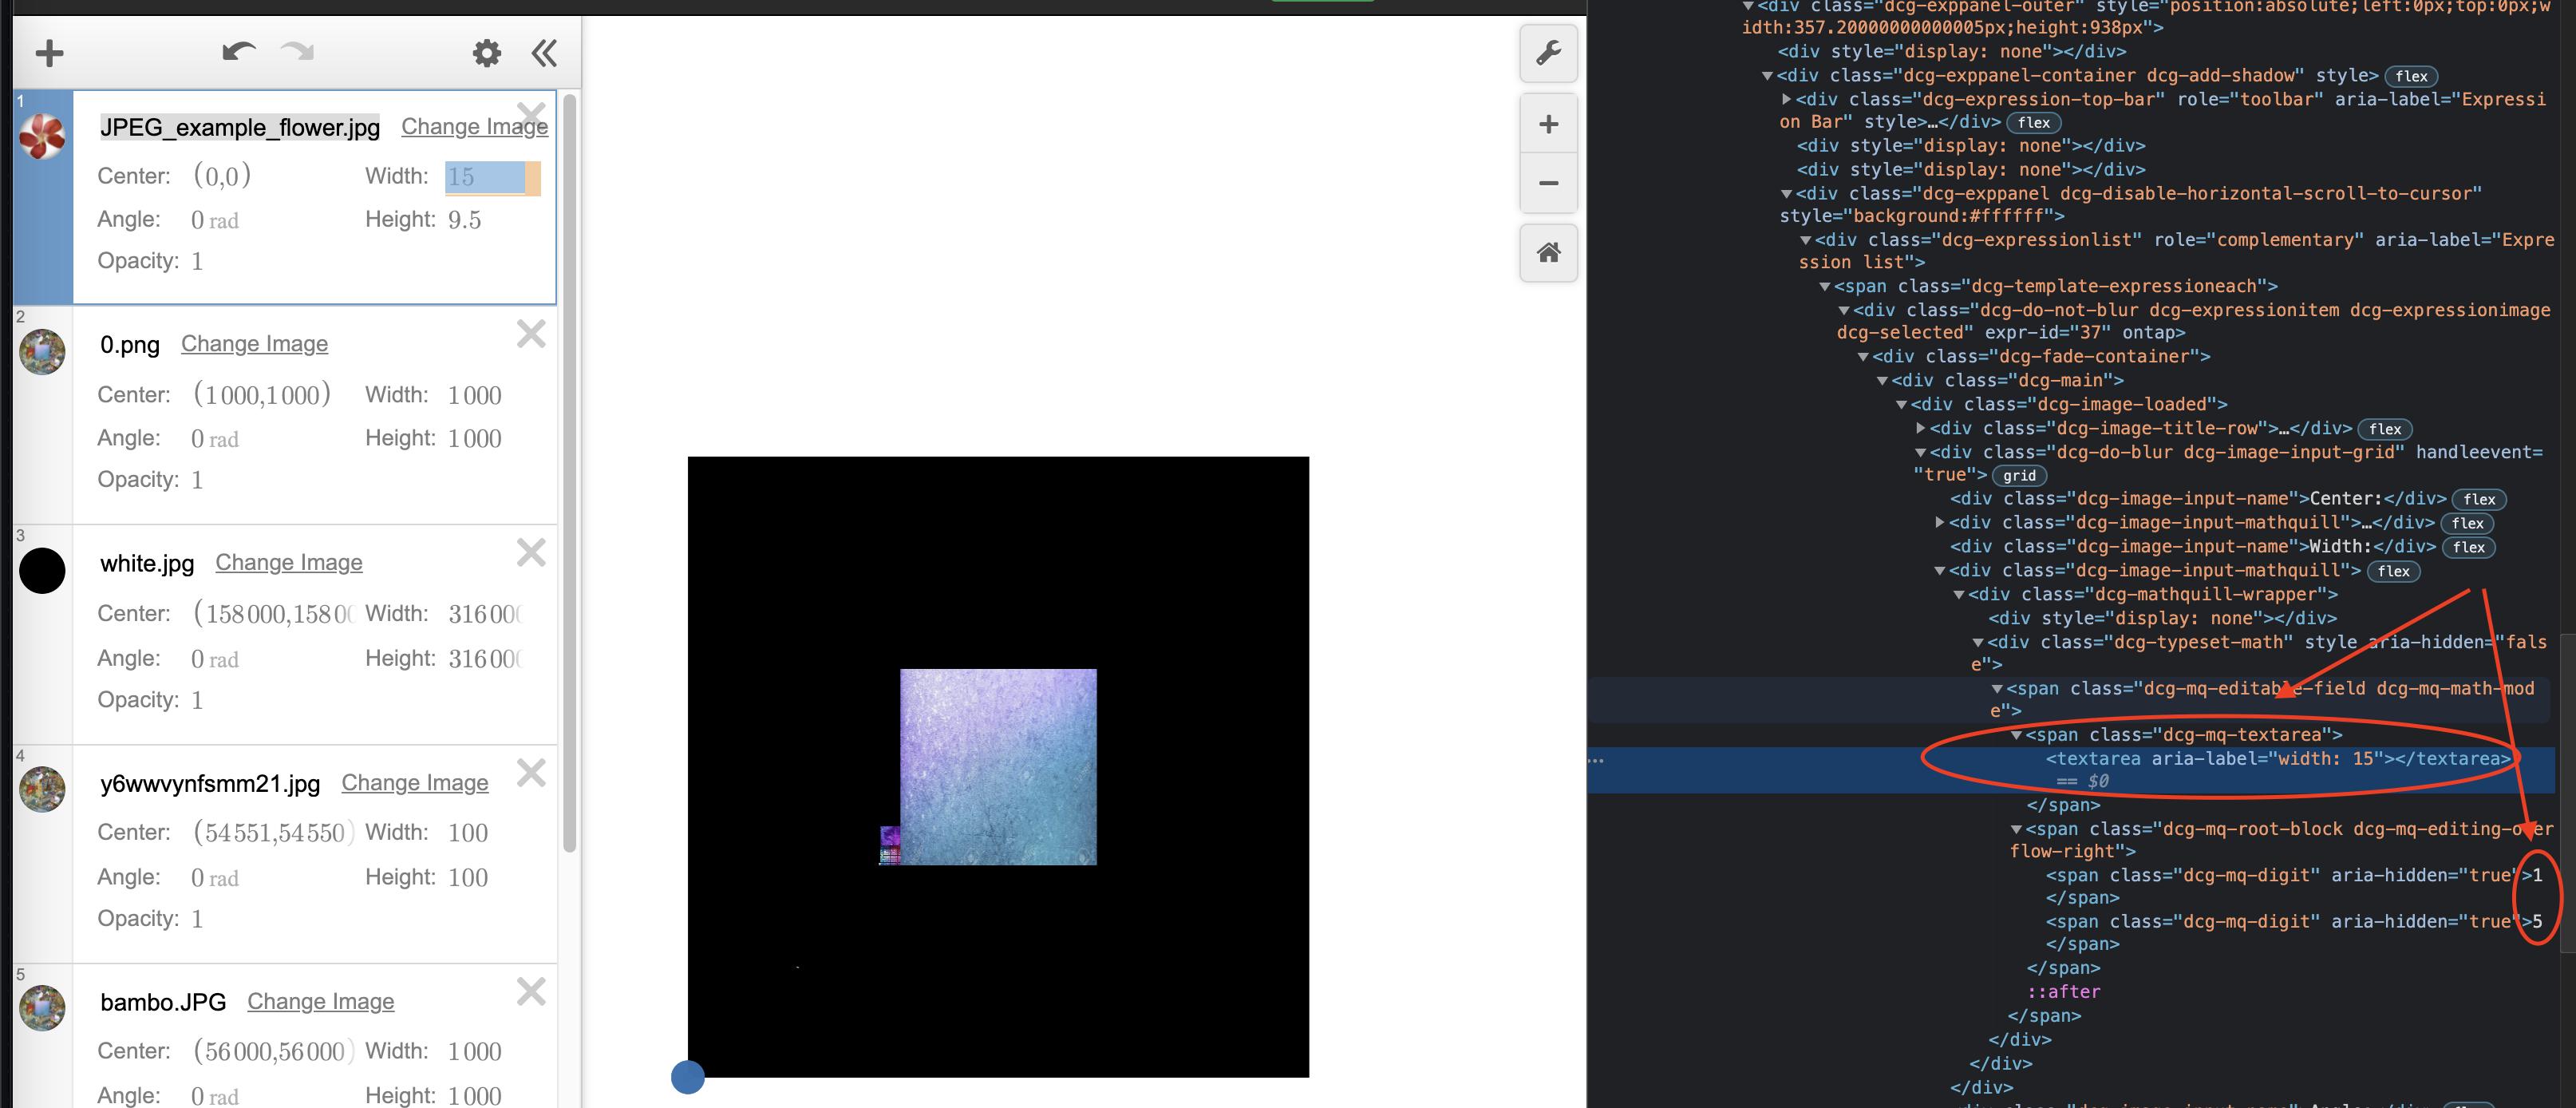This screenshot has width=2576, height=1108.
Task: Toggle visibility of 0.png image
Action: click(42, 352)
